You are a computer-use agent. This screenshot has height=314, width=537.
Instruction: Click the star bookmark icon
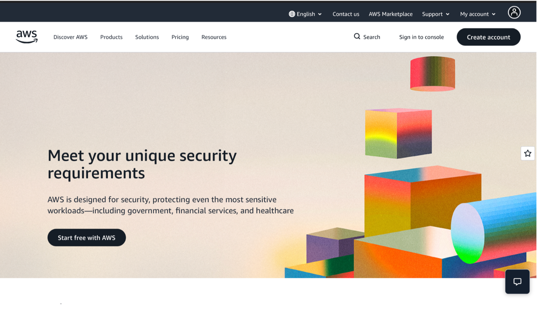coord(528,153)
